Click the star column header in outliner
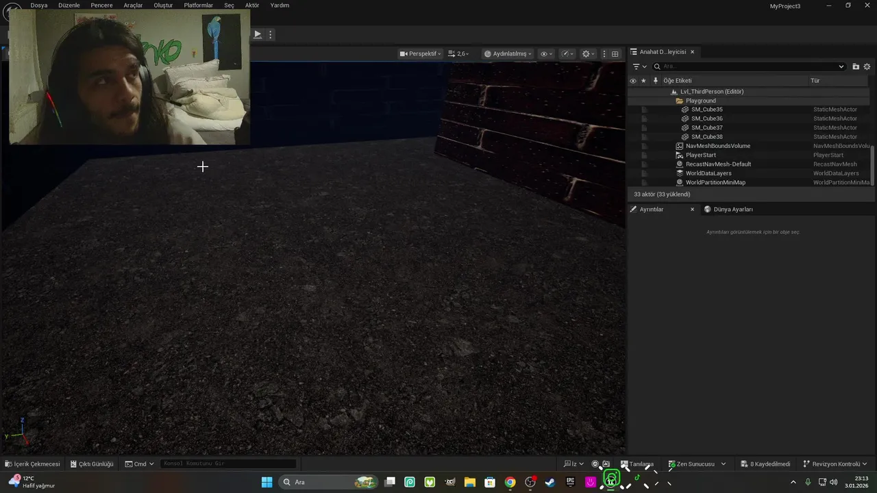877x493 pixels. point(643,81)
